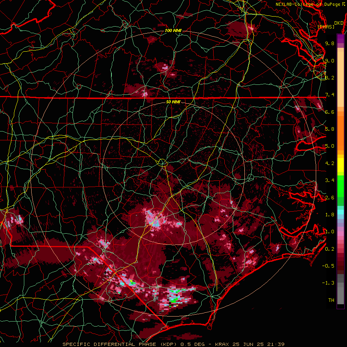Click the -0.5 color scale value
The height and width of the screenshot is (347, 347).
[x=328, y=266]
